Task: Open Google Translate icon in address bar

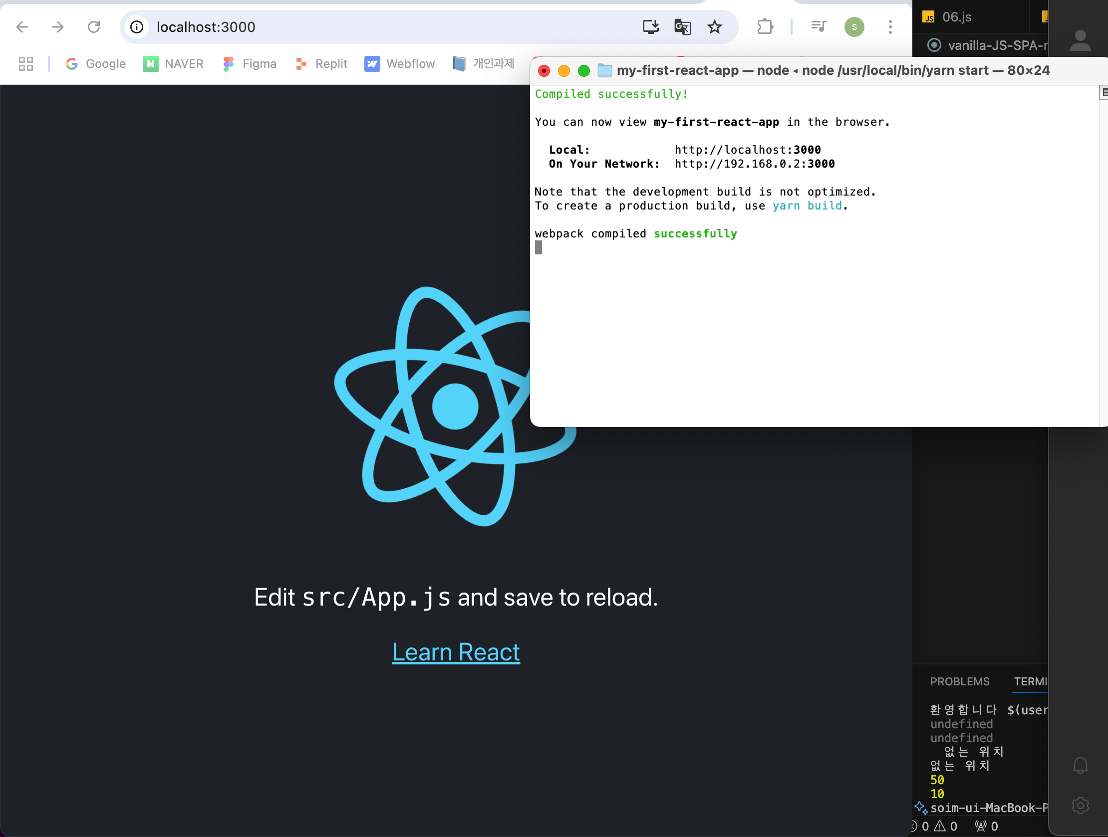Action: pyautogui.click(x=682, y=26)
